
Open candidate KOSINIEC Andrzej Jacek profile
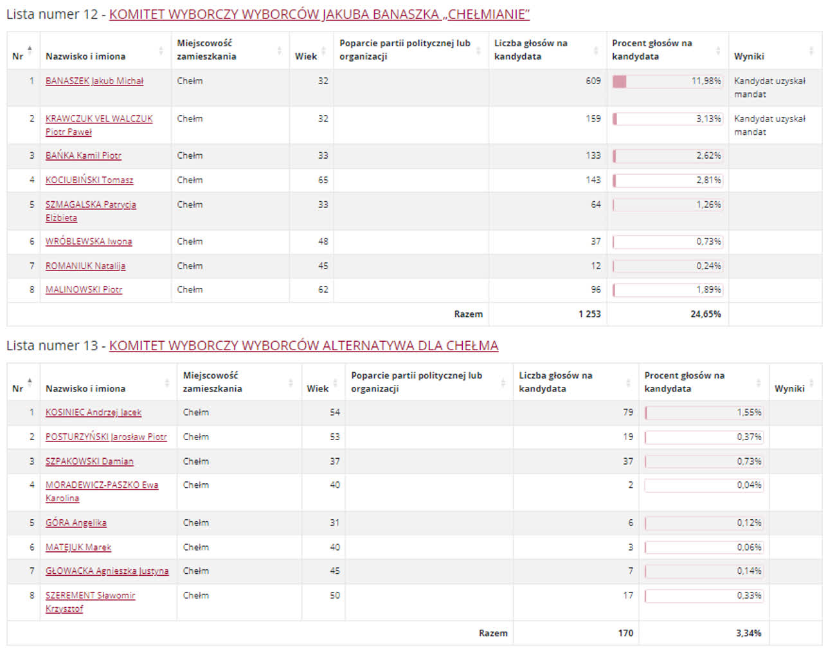point(93,413)
